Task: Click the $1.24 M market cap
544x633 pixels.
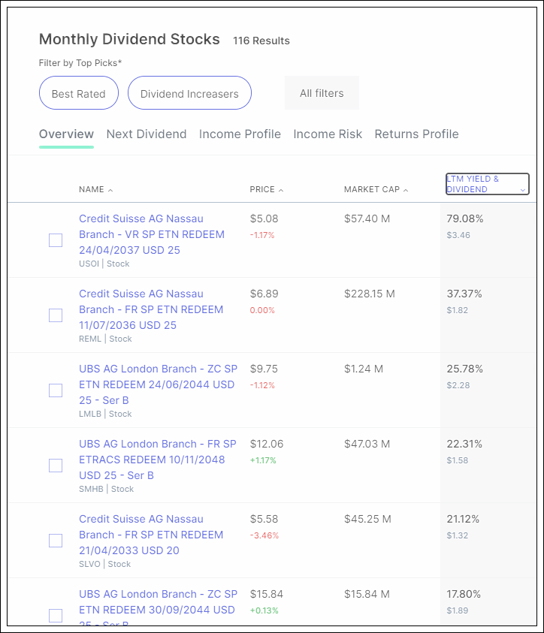Action: pos(364,369)
